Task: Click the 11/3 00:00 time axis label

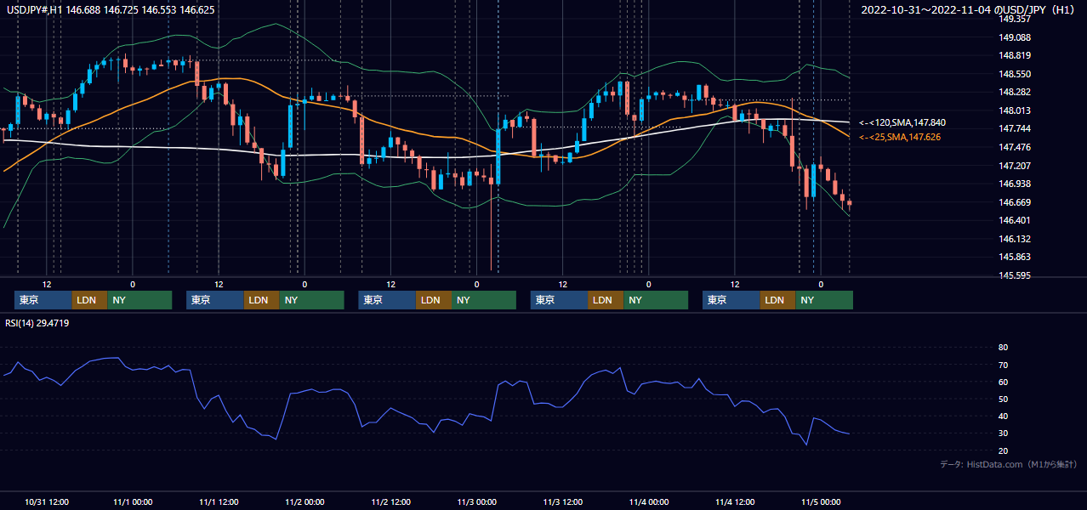Action: pos(477,501)
